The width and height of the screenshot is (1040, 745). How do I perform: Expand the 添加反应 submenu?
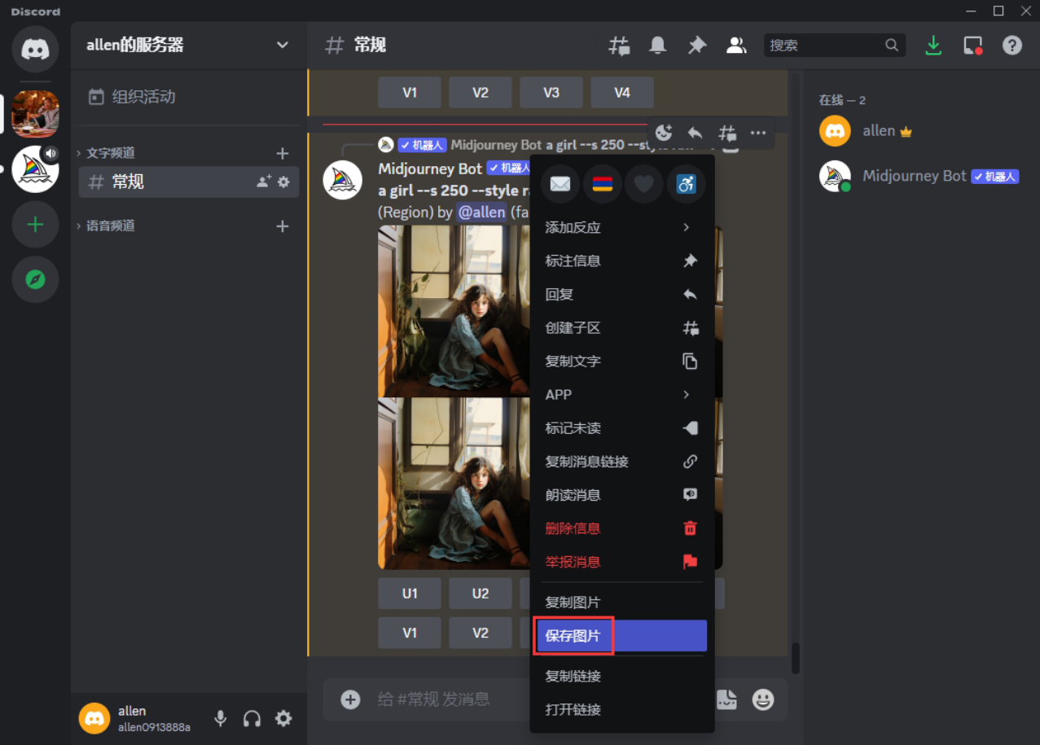(621, 228)
